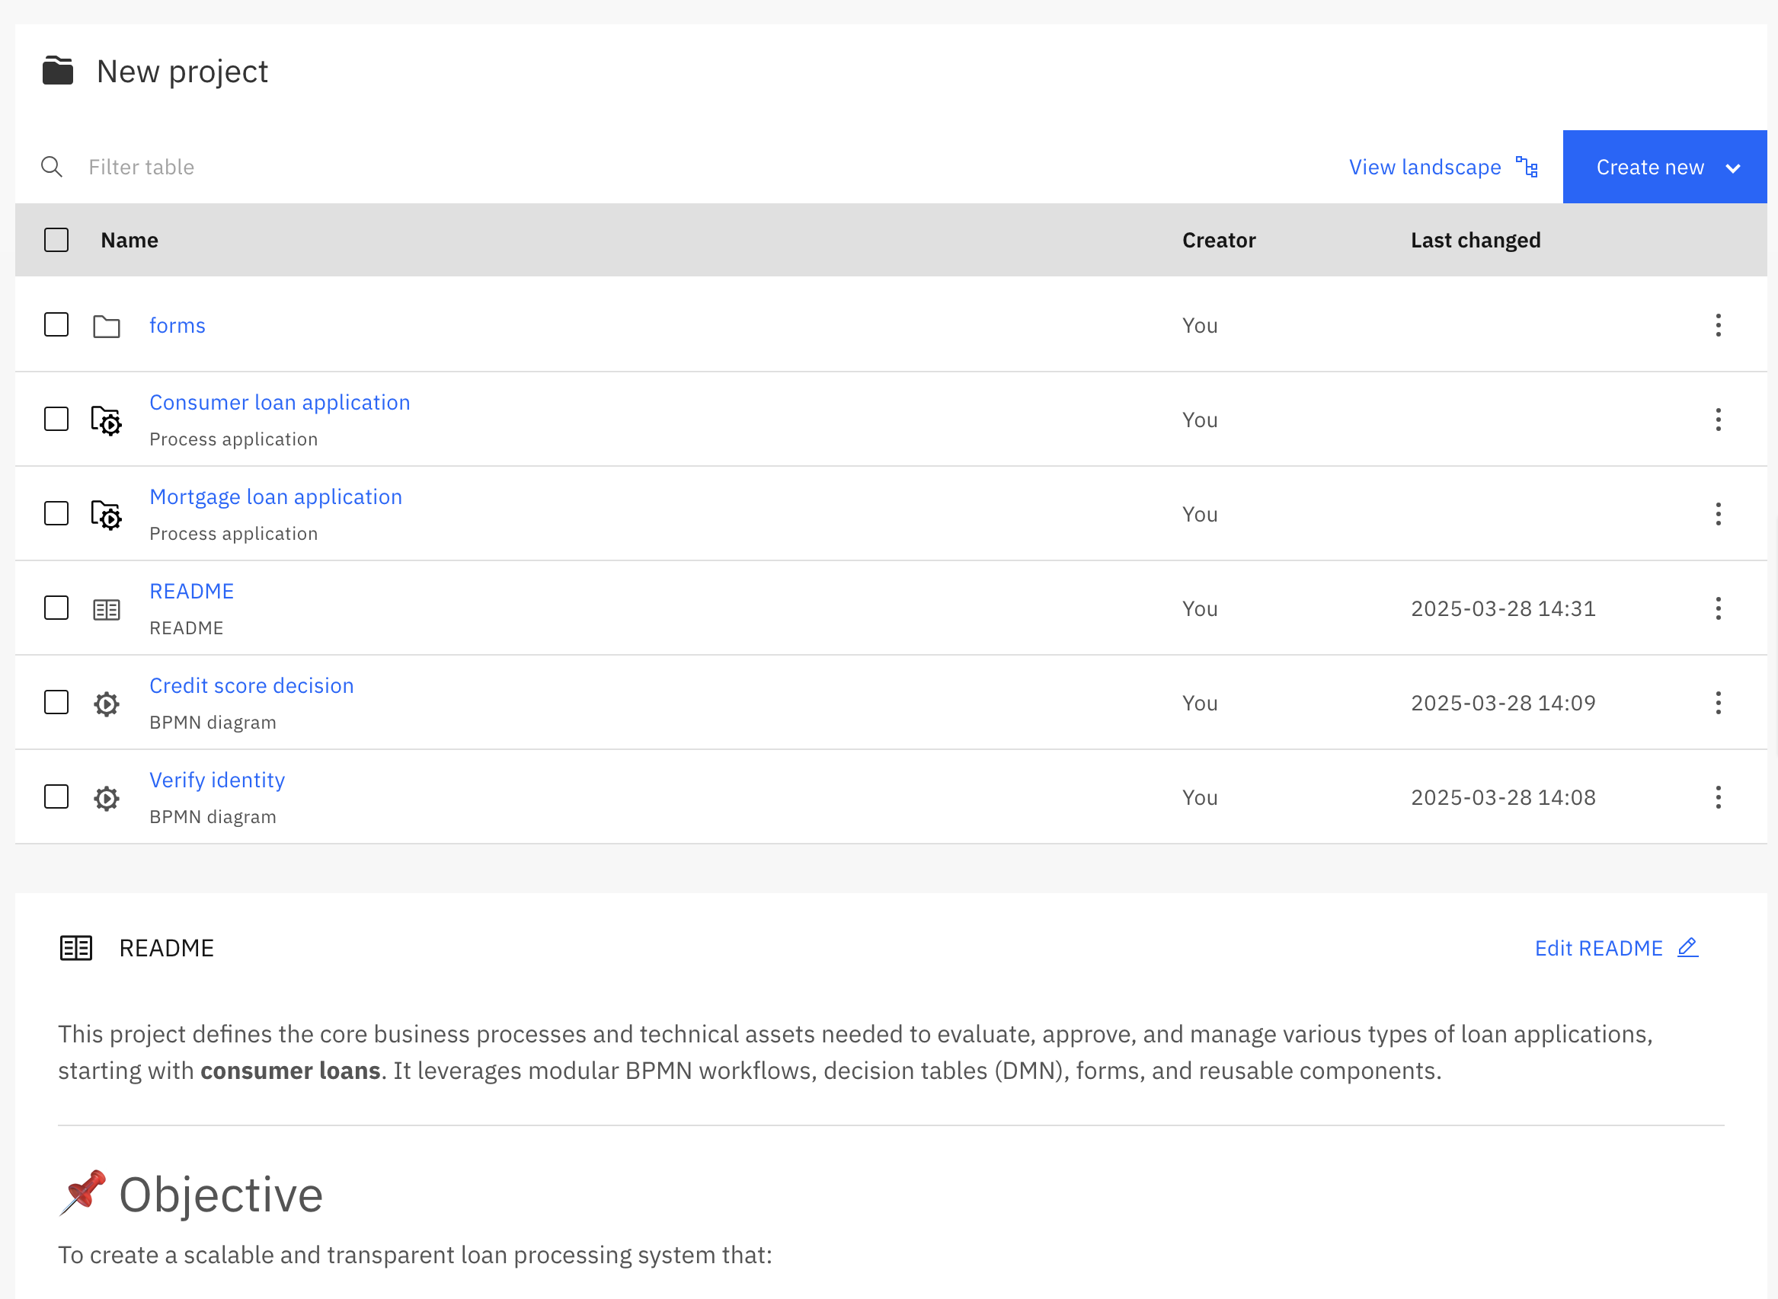Toggle the select-all checkbox in the table header
The image size is (1778, 1299).
point(56,239)
